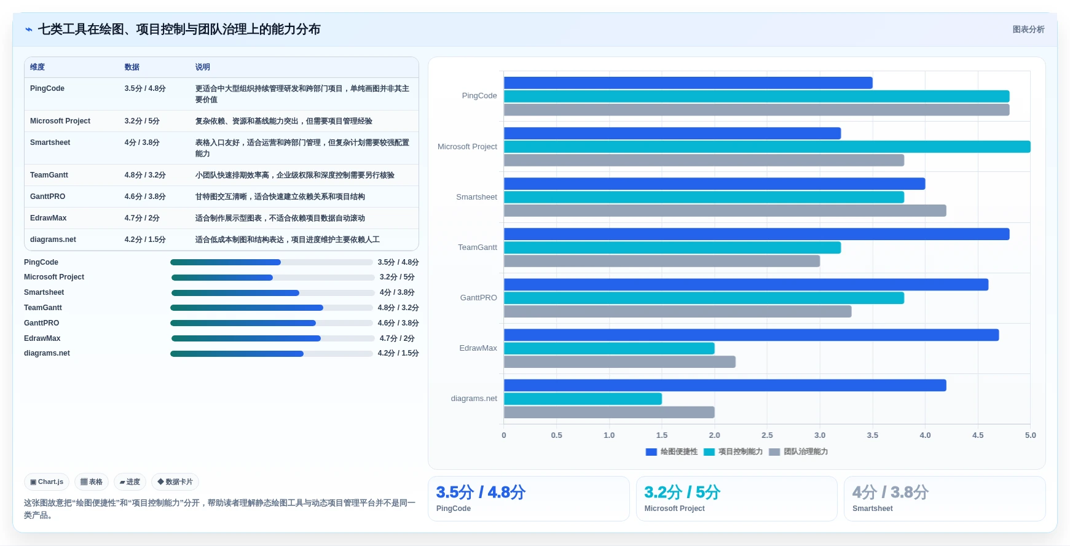
Task: Click the 数据 column header
Action: 132,67
